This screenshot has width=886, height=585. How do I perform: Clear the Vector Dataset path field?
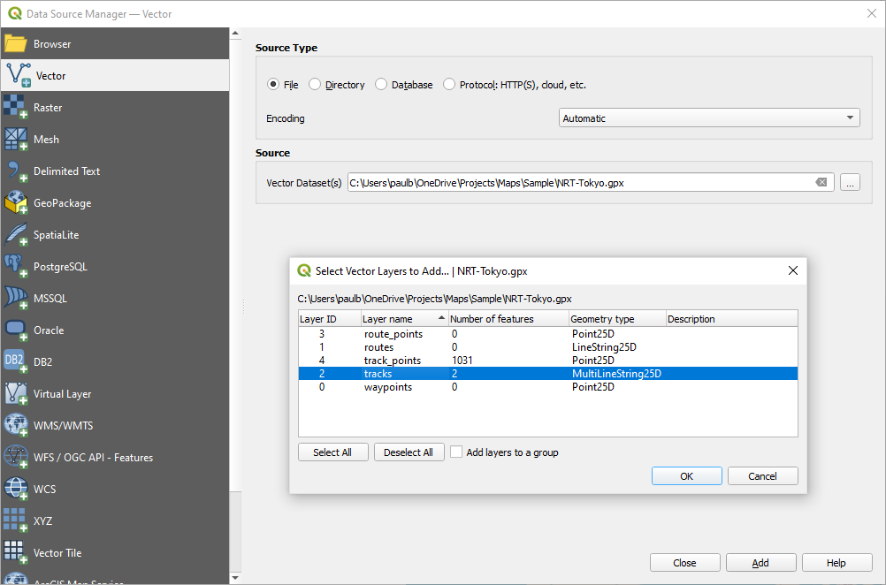[x=821, y=182]
